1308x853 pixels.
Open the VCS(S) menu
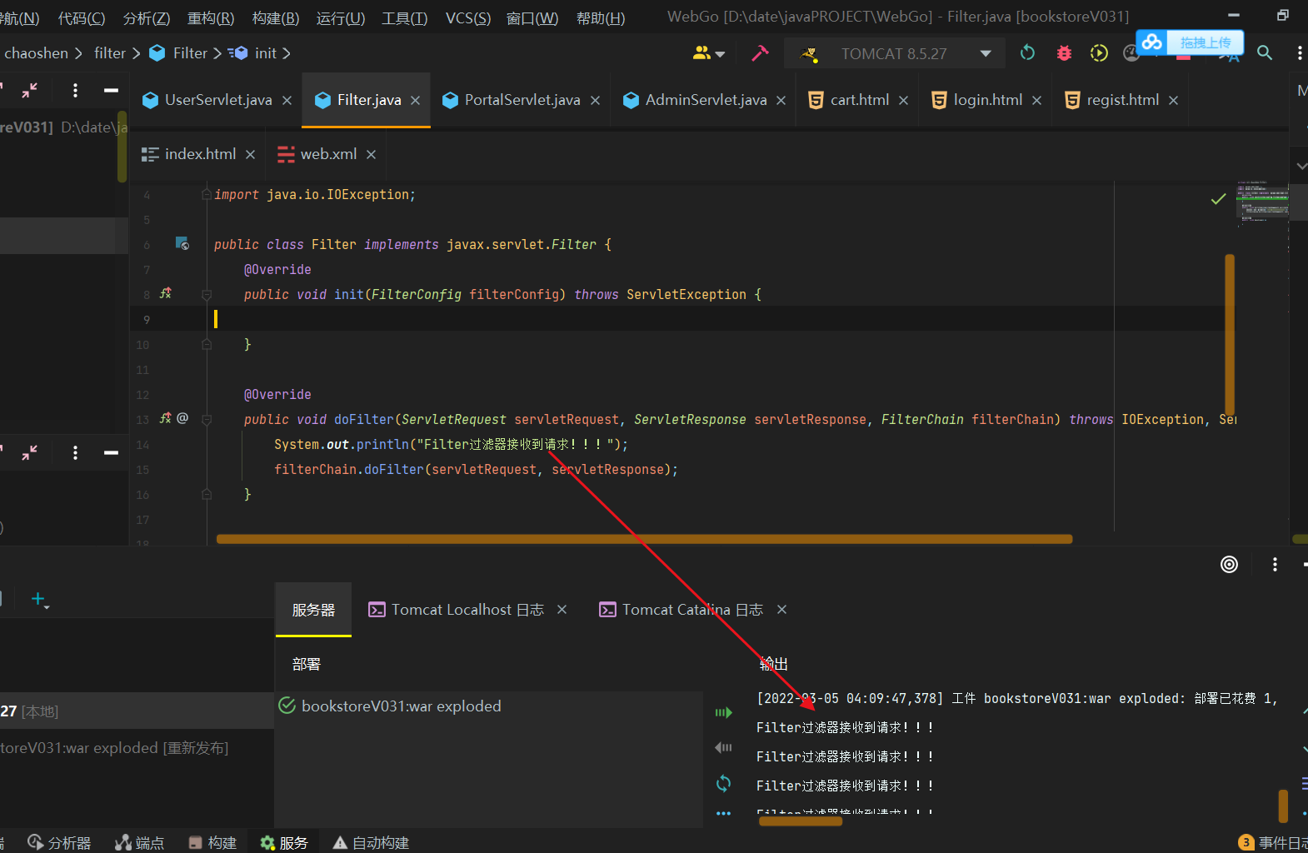(x=468, y=18)
